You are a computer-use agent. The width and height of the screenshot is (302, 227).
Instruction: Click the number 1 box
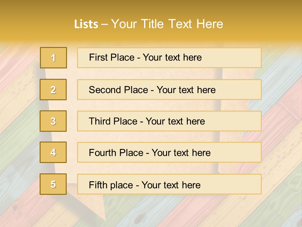(53, 58)
